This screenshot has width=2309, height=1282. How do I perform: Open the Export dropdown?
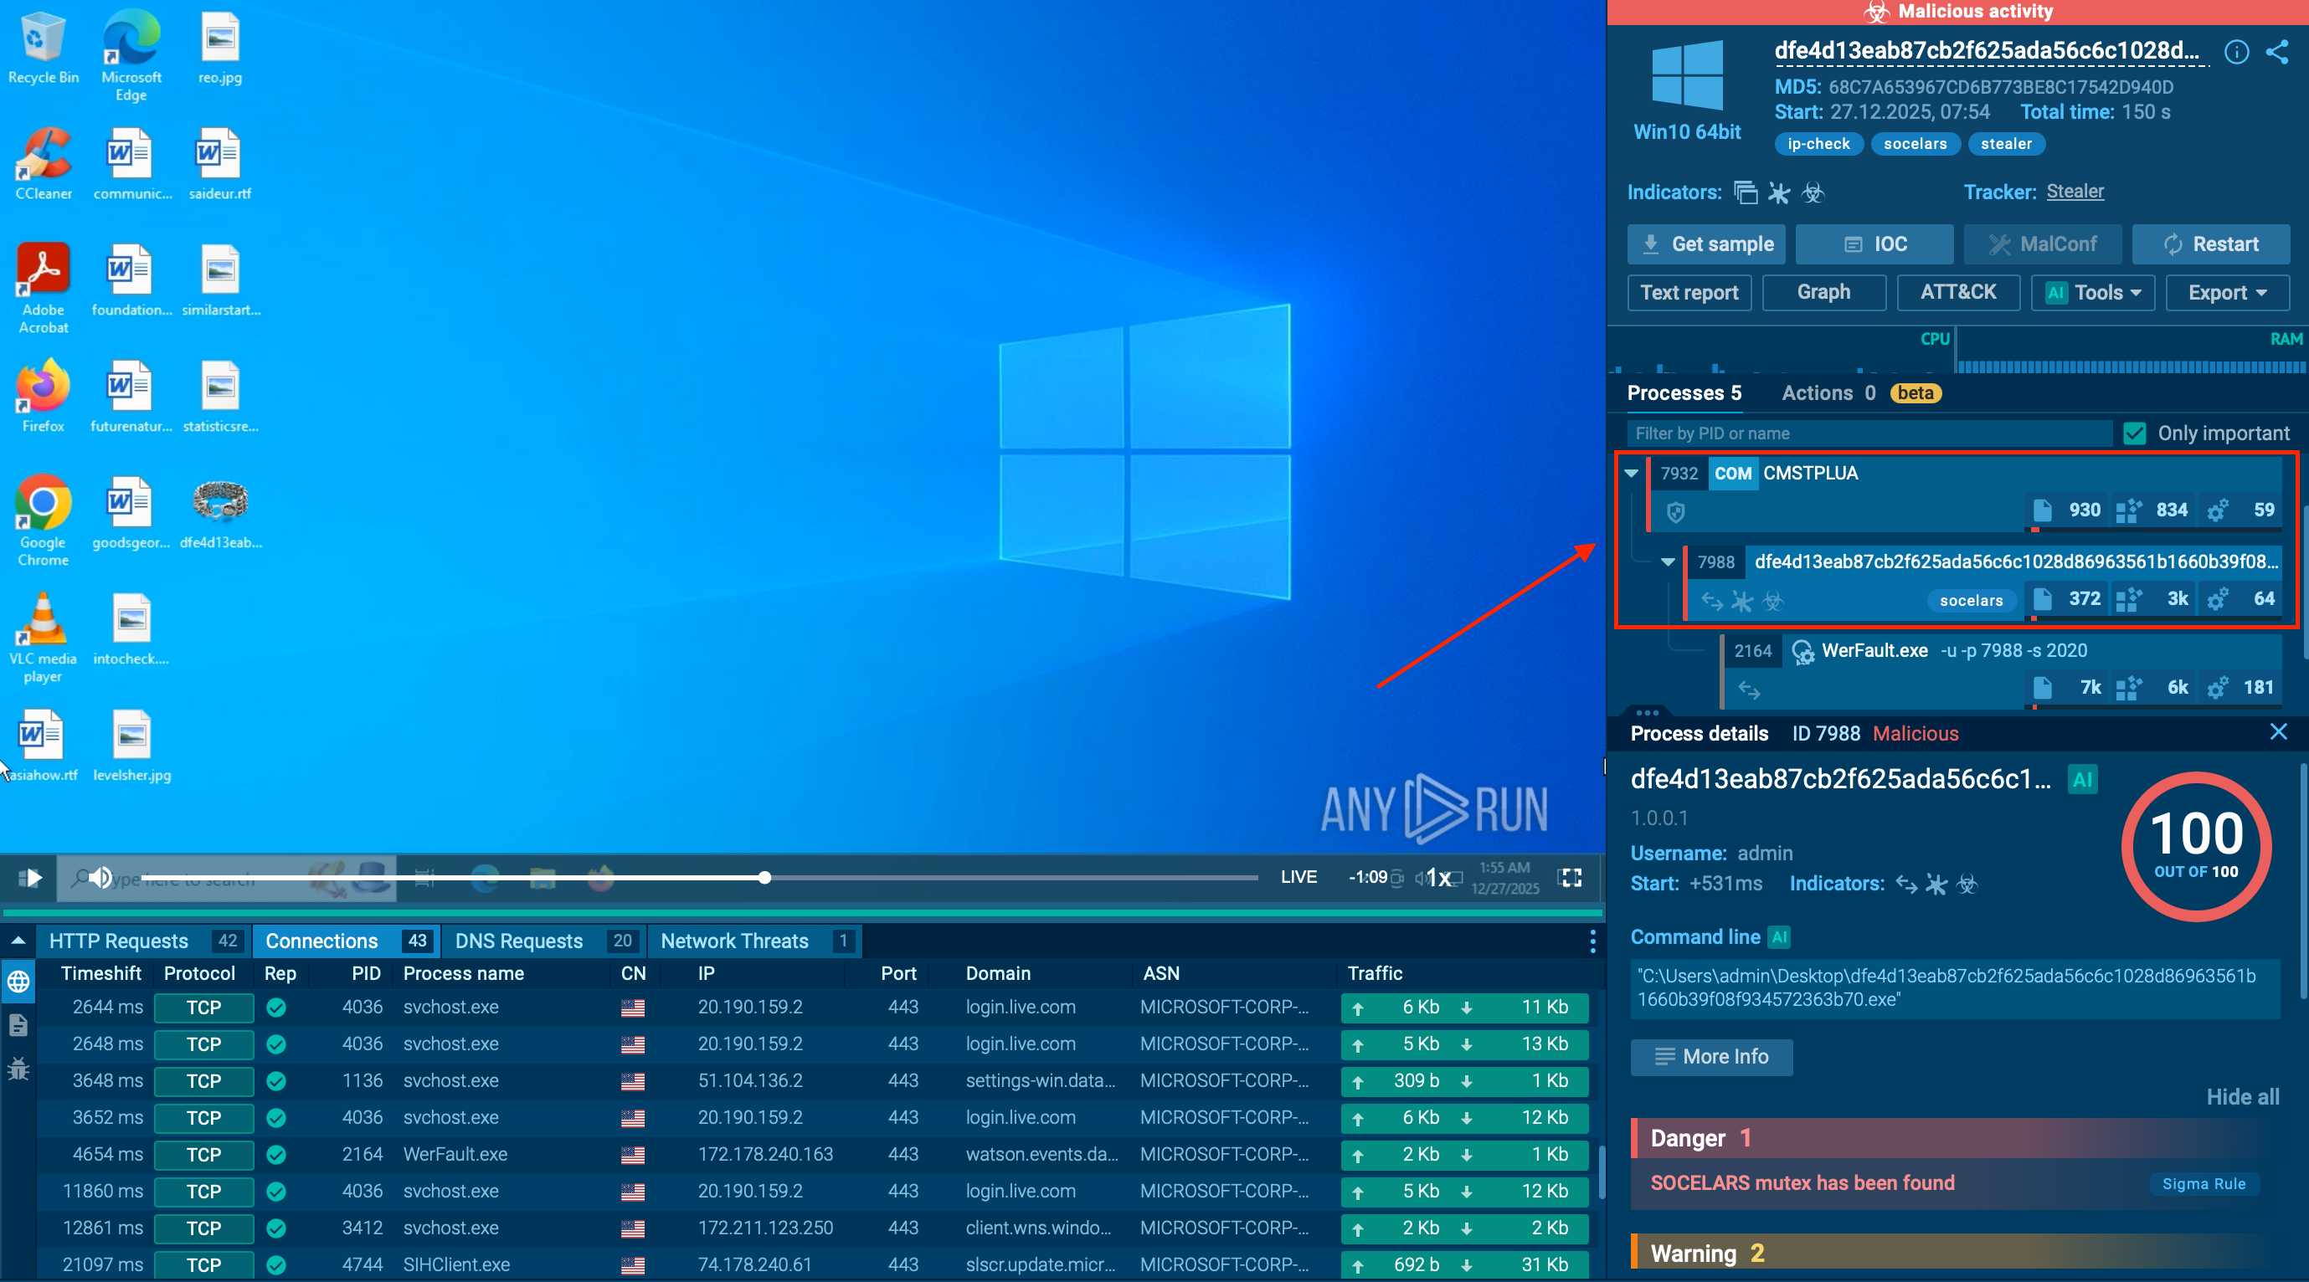(2227, 292)
